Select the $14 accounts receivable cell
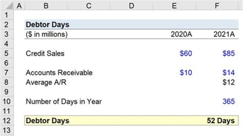The height and width of the screenshot is (136, 243). click(228, 73)
